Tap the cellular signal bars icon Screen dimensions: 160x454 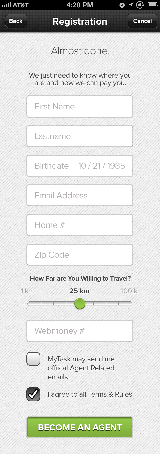6,5
